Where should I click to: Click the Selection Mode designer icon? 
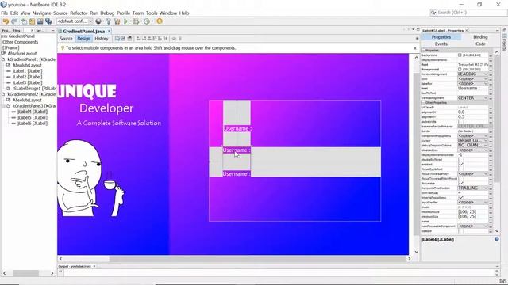tap(117, 39)
